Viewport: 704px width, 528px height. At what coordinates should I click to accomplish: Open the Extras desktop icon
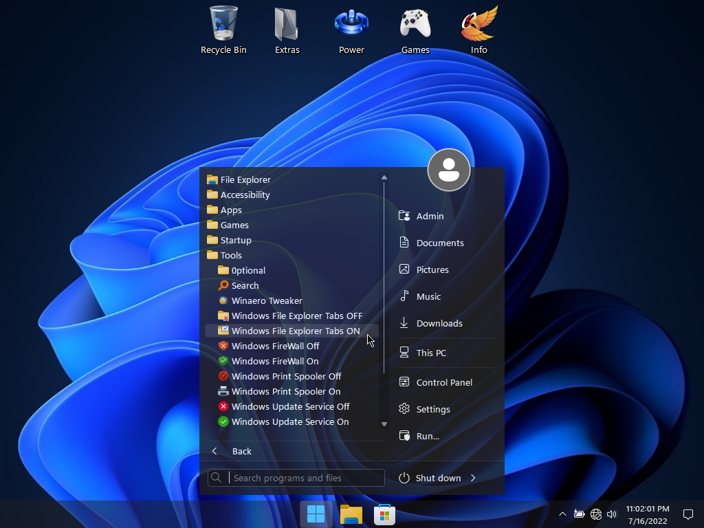tap(287, 30)
